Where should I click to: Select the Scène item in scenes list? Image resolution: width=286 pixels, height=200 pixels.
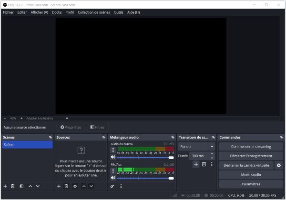pos(27,145)
